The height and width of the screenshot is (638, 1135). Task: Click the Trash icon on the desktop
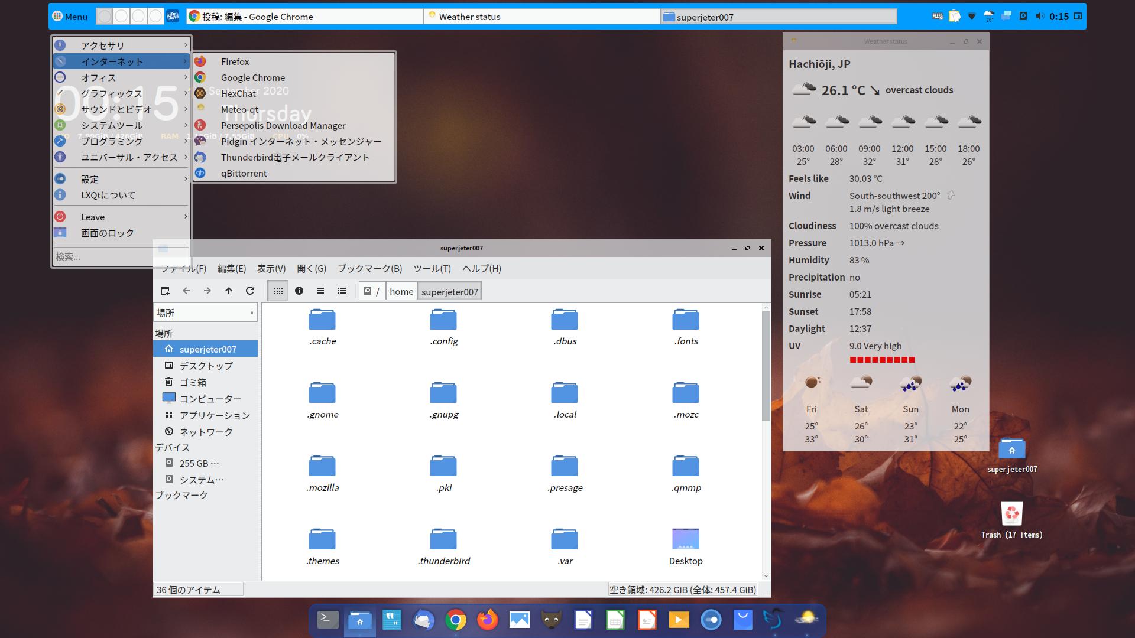click(1011, 514)
